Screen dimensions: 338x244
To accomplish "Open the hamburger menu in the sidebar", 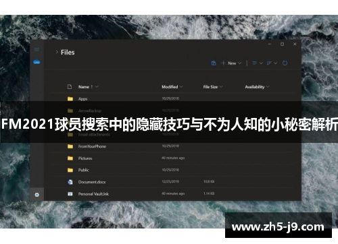I will pos(37,50).
